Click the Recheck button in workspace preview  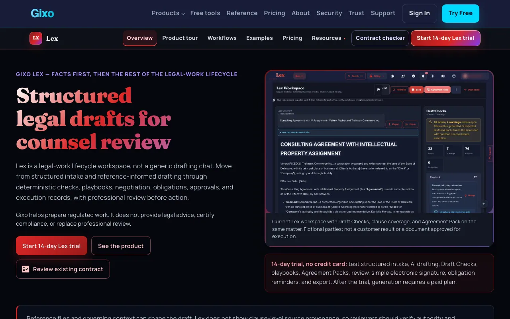pos(400,90)
